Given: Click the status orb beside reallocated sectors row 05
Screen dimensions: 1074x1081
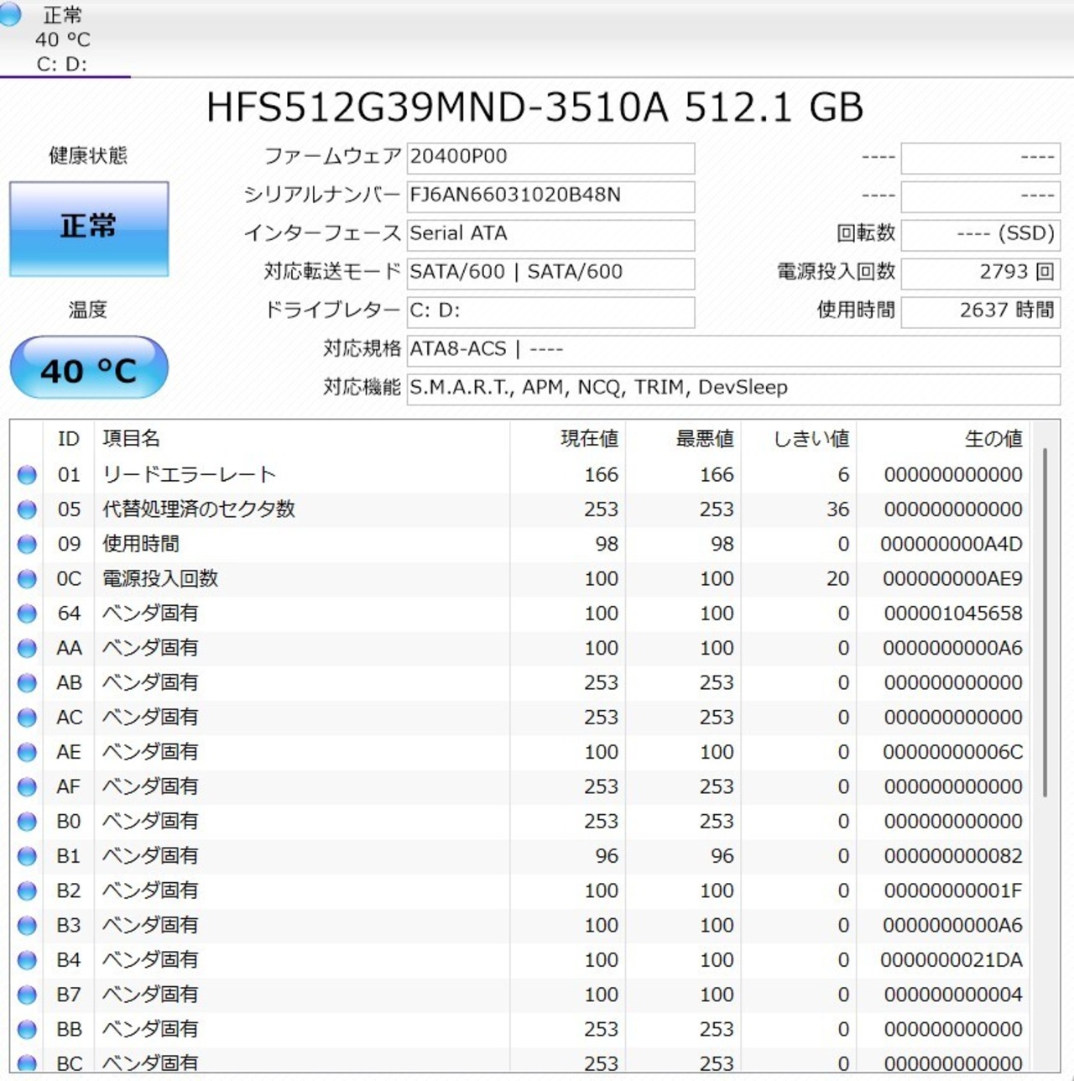Looking at the screenshot, I should click(x=27, y=509).
